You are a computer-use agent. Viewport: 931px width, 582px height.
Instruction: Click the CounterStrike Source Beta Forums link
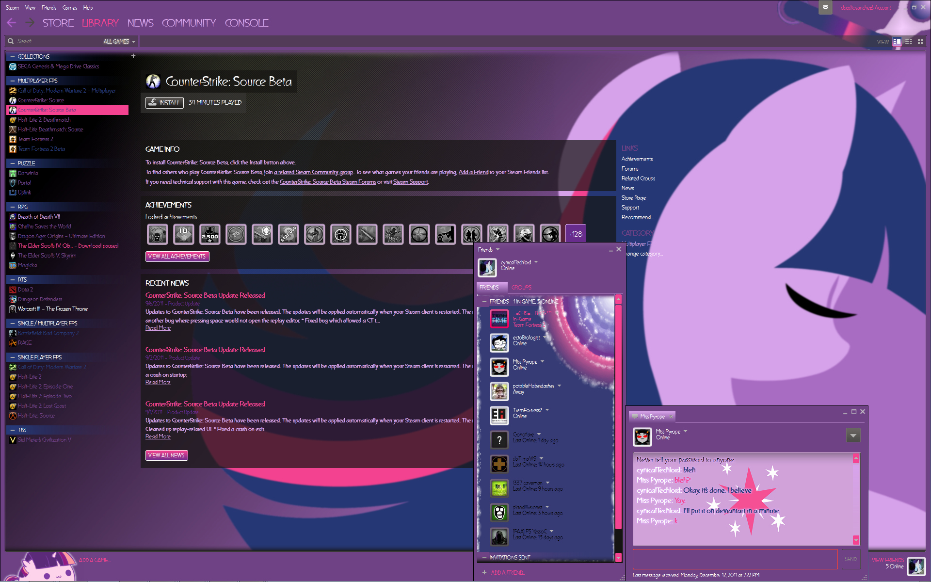click(x=328, y=182)
